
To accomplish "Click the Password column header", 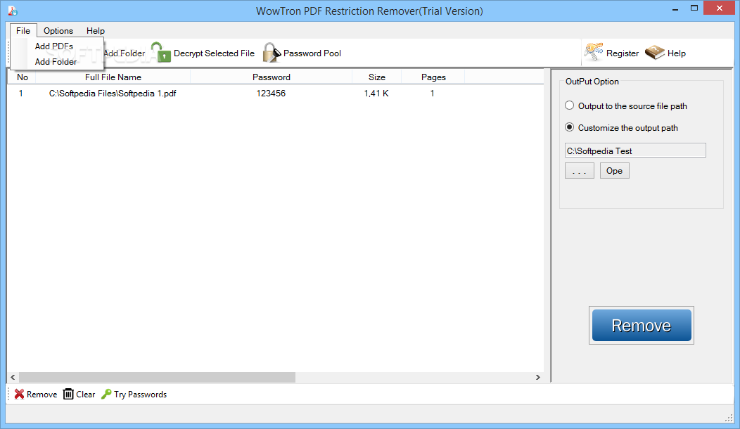I will [272, 77].
